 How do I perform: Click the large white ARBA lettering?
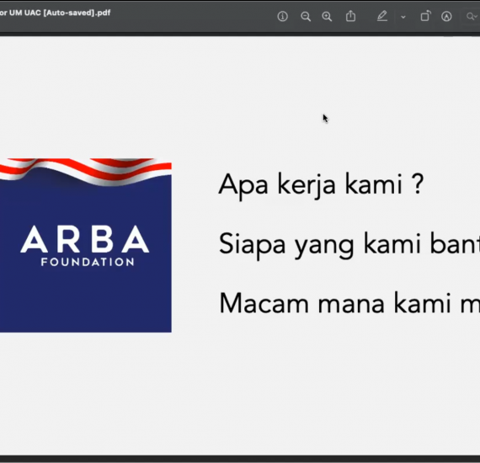coord(85,239)
